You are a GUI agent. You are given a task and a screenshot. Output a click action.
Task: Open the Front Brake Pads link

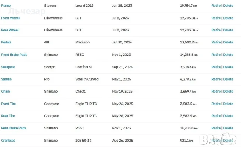pos(14,55)
